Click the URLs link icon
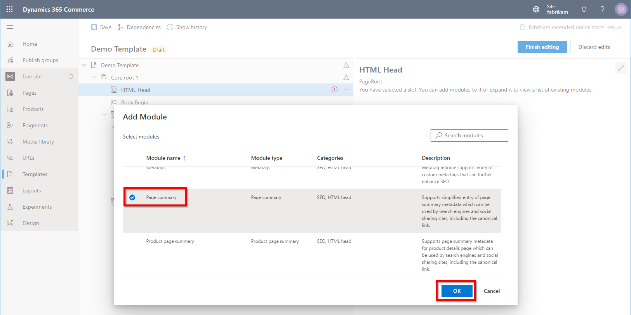The width and height of the screenshot is (631, 315). click(10, 158)
